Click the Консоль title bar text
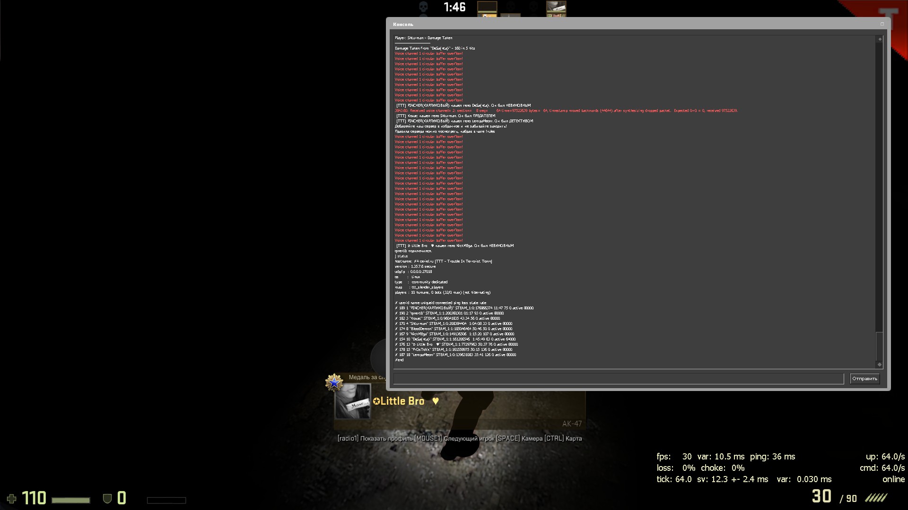Image resolution: width=908 pixels, height=510 pixels. click(x=403, y=24)
